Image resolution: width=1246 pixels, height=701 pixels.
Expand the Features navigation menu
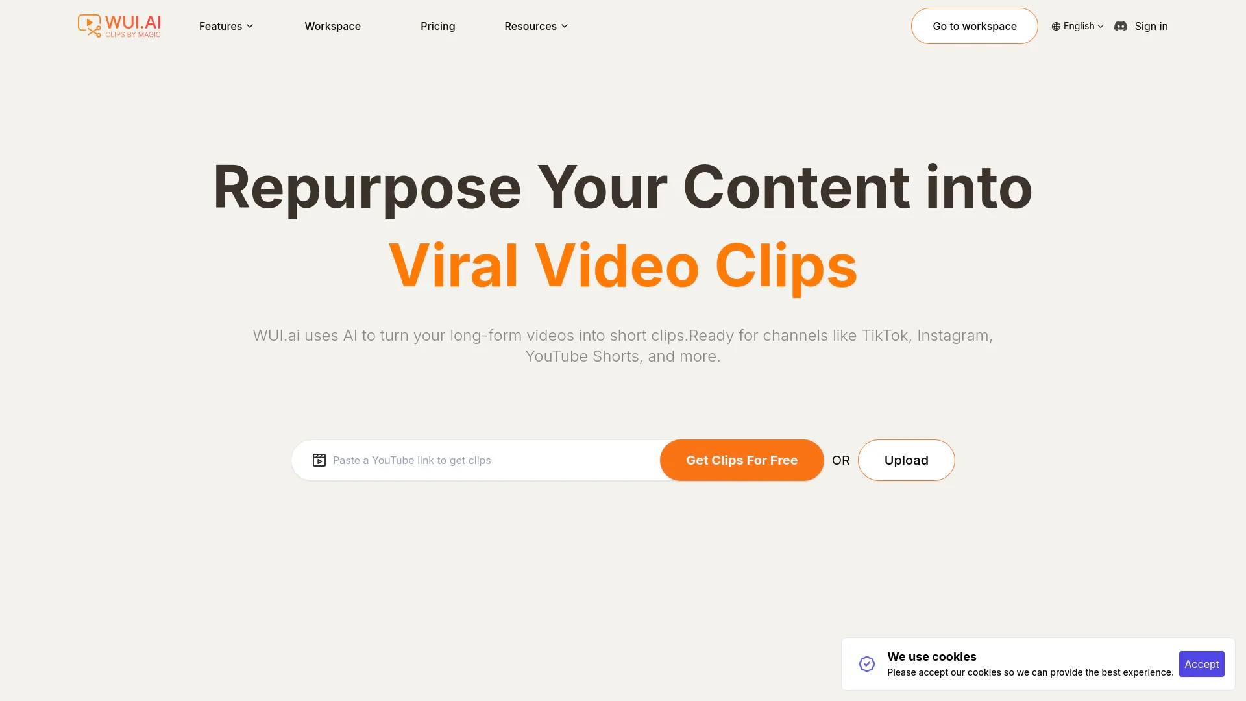coord(225,26)
